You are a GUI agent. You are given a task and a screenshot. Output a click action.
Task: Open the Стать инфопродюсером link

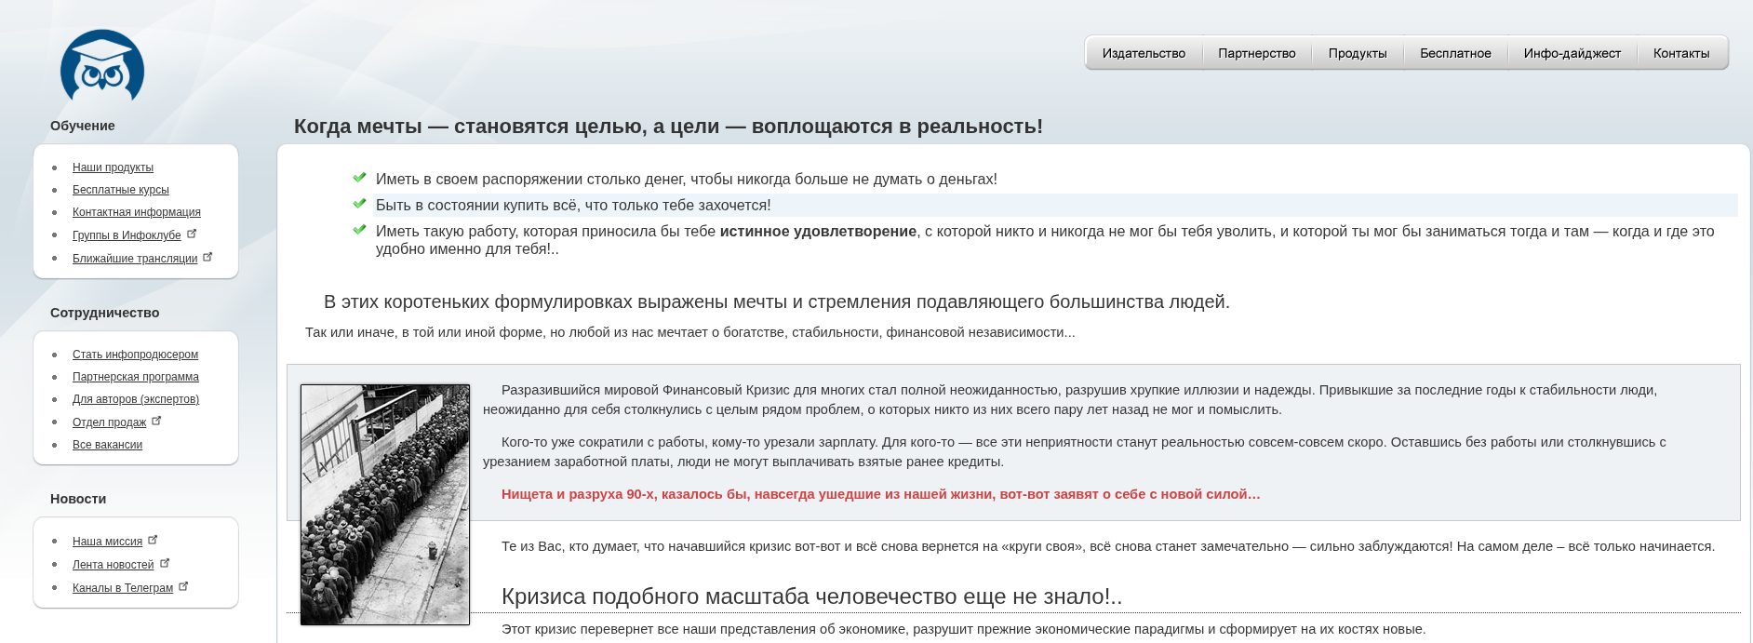135,355
